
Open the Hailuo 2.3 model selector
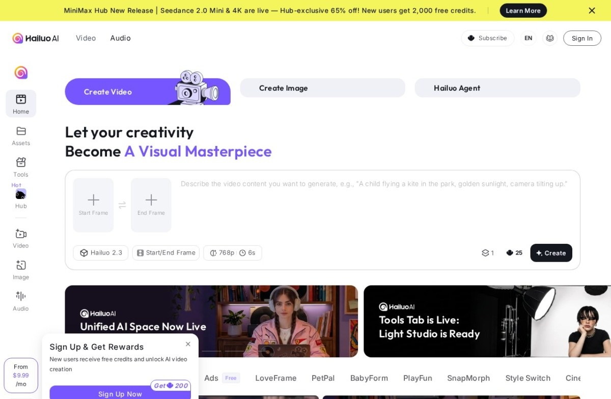pyautogui.click(x=101, y=253)
